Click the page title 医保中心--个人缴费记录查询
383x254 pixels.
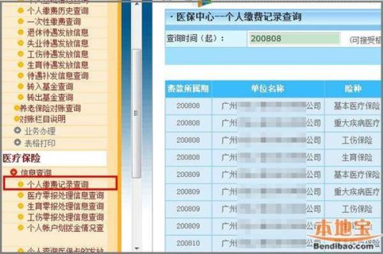(x=238, y=17)
